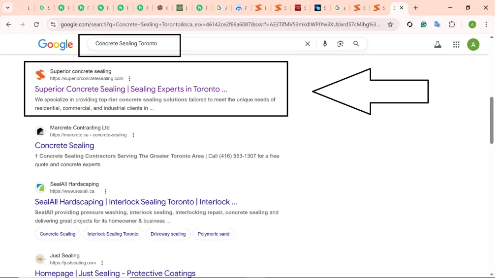Click the https://justsealing.com URL text
Screen dimensions: 504x278
(73, 263)
